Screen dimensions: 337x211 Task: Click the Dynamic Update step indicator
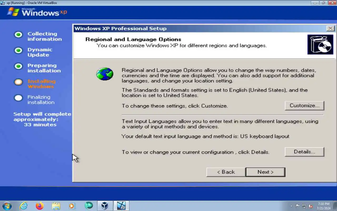18,50
